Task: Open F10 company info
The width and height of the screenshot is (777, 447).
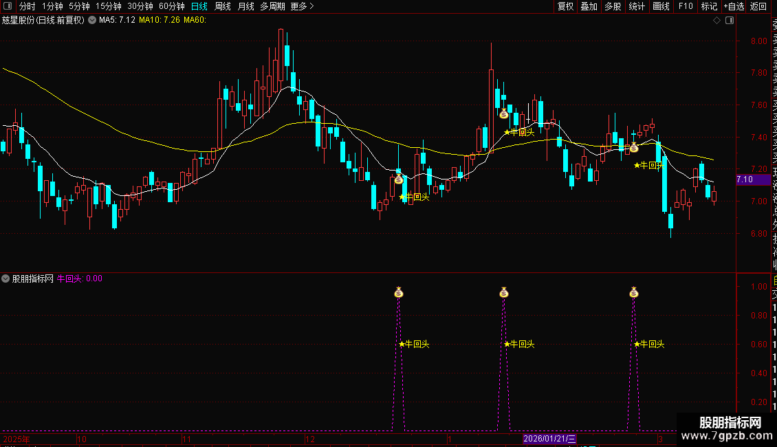Action: pos(686,6)
